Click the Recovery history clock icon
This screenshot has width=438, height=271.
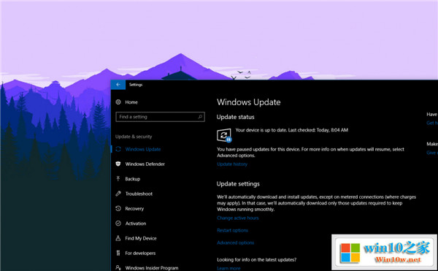tap(118, 208)
